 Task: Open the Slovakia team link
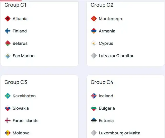(21, 108)
